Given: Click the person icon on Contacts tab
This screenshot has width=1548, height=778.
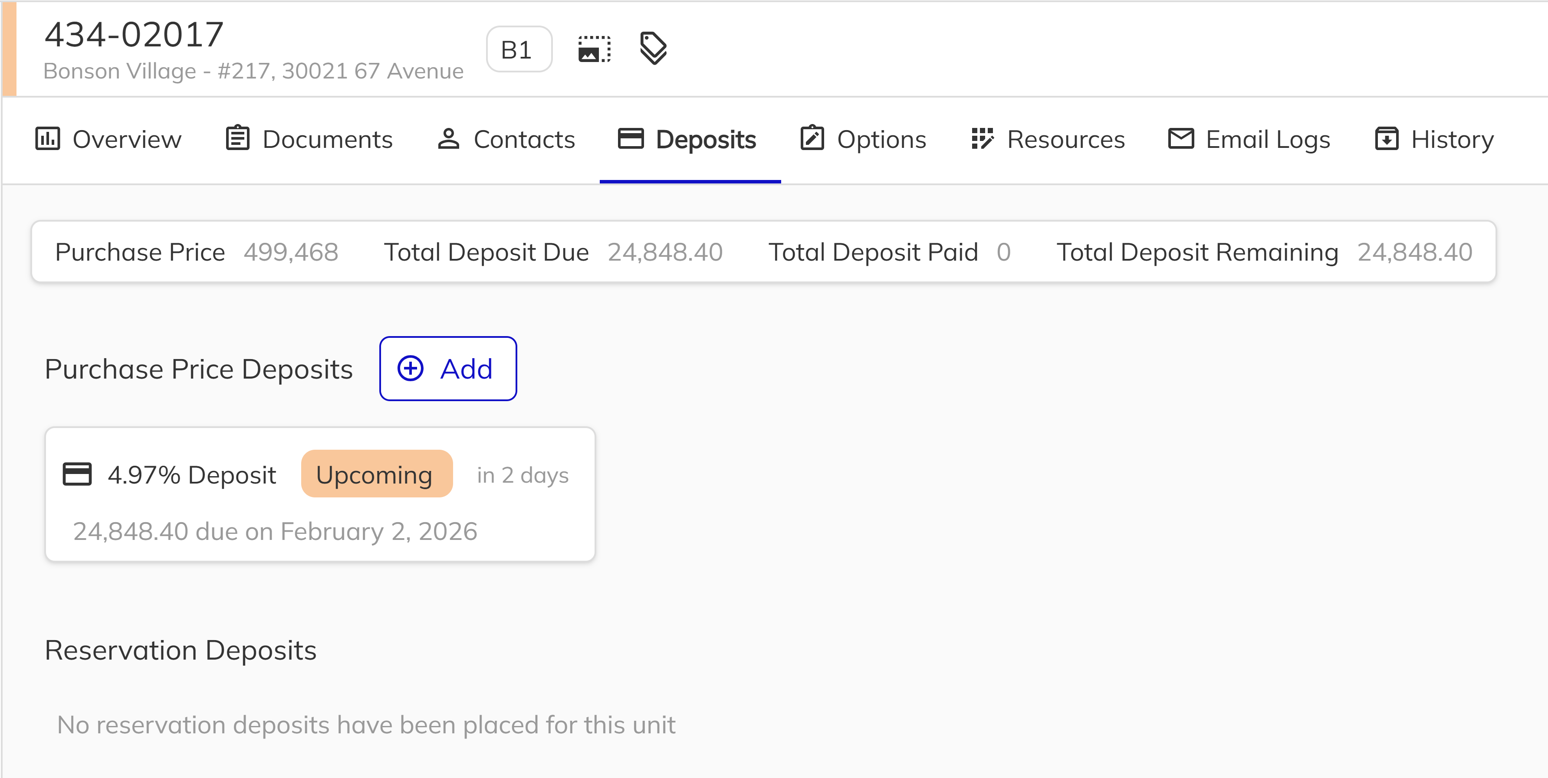Looking at the screenshot, I should [448, 139].
